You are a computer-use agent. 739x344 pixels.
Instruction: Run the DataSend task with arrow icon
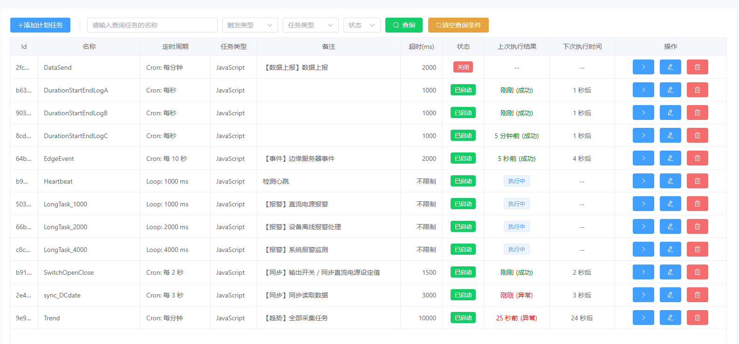click(x=643, y=67)
